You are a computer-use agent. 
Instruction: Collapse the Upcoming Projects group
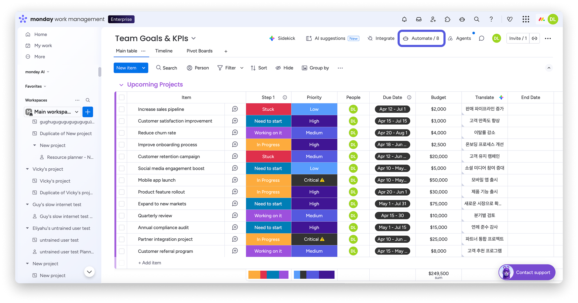pyautogui.click(x=121, y=85)
